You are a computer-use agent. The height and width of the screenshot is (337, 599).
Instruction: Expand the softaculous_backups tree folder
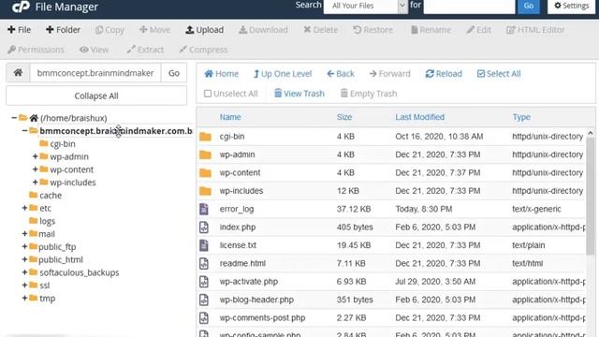[24, 272]
